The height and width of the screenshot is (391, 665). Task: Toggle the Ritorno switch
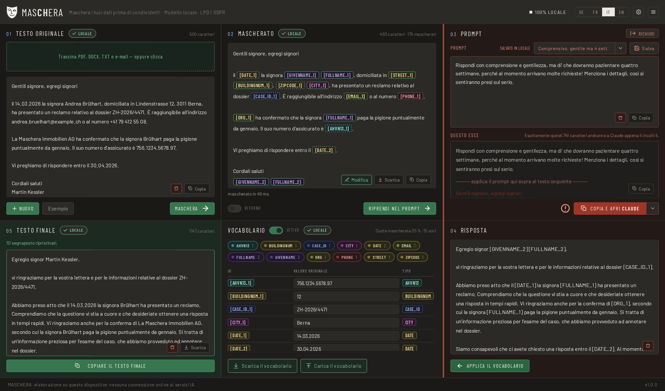pos(234,208)
